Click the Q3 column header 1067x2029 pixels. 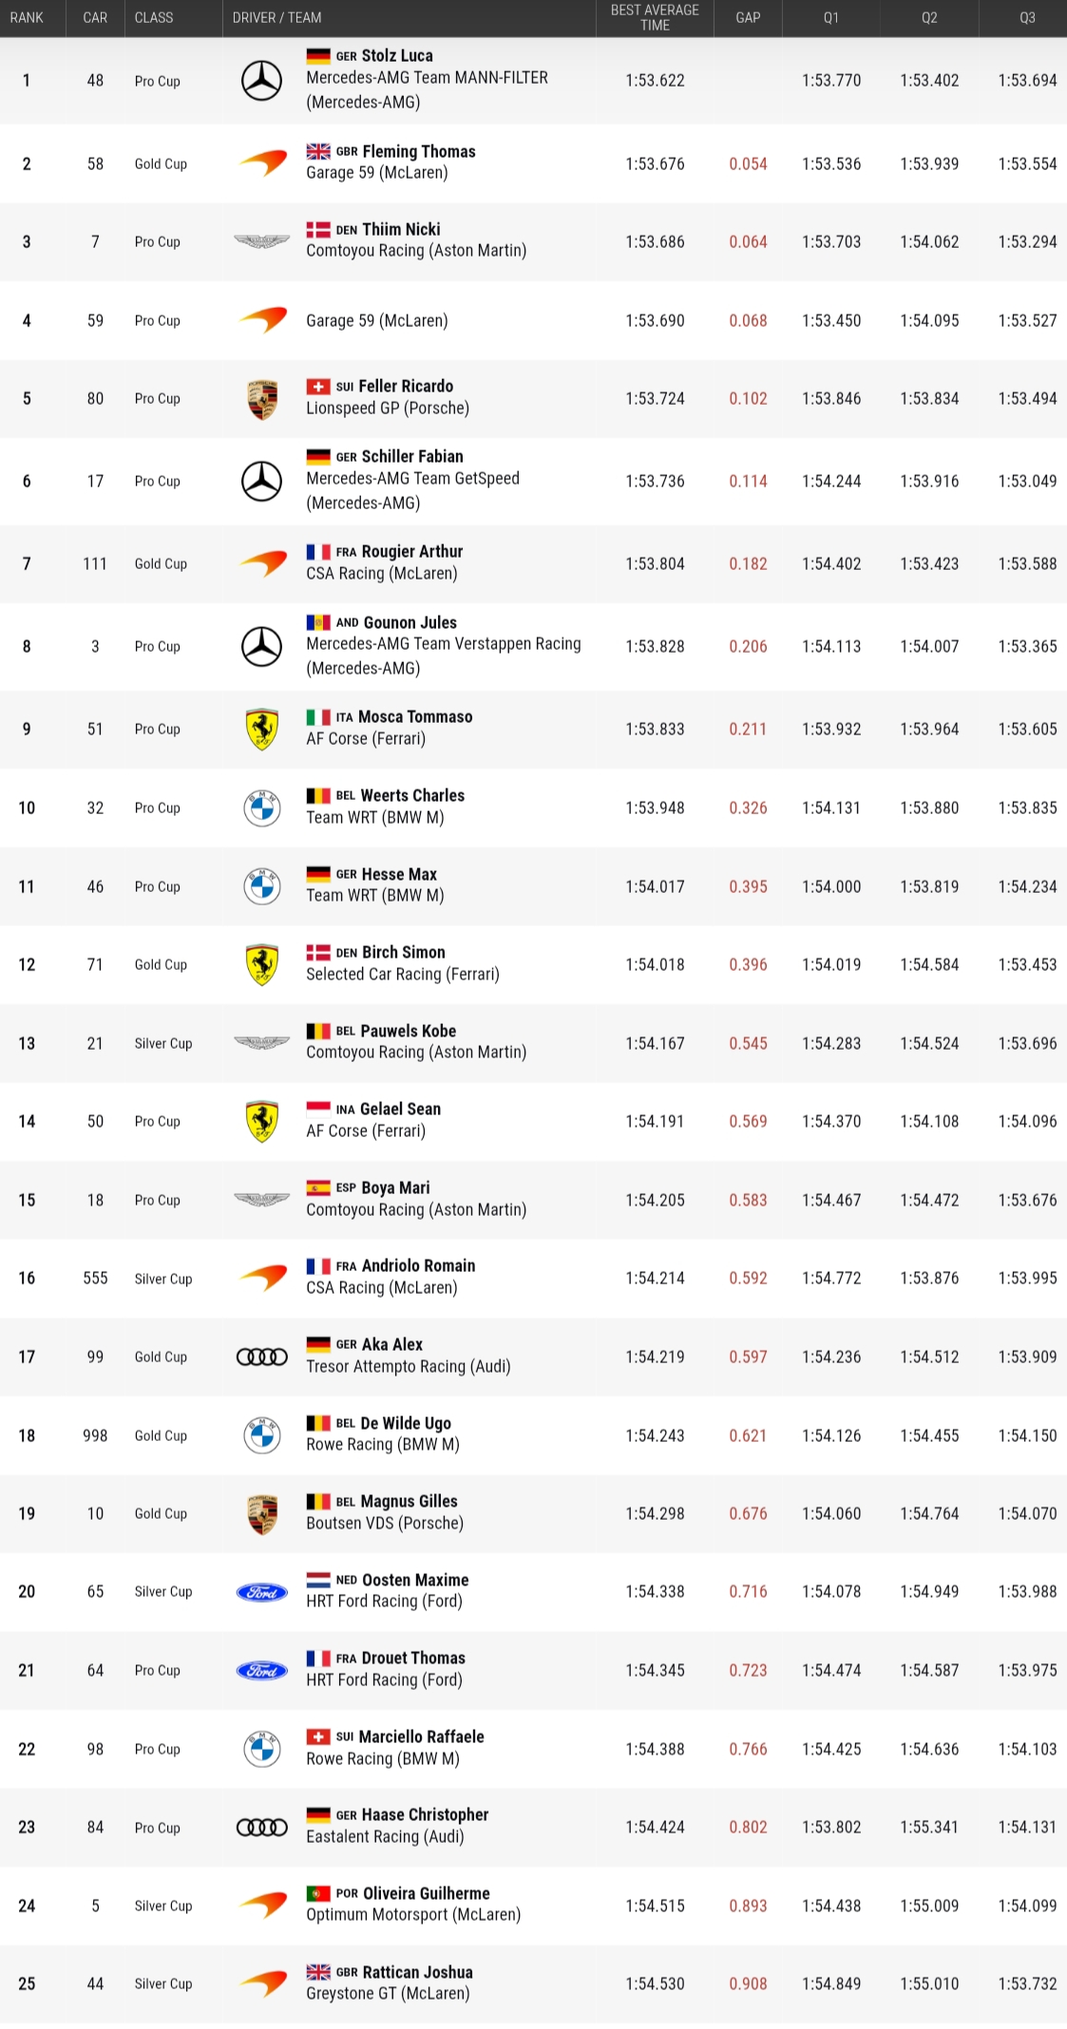click(x=1027, y=18)
